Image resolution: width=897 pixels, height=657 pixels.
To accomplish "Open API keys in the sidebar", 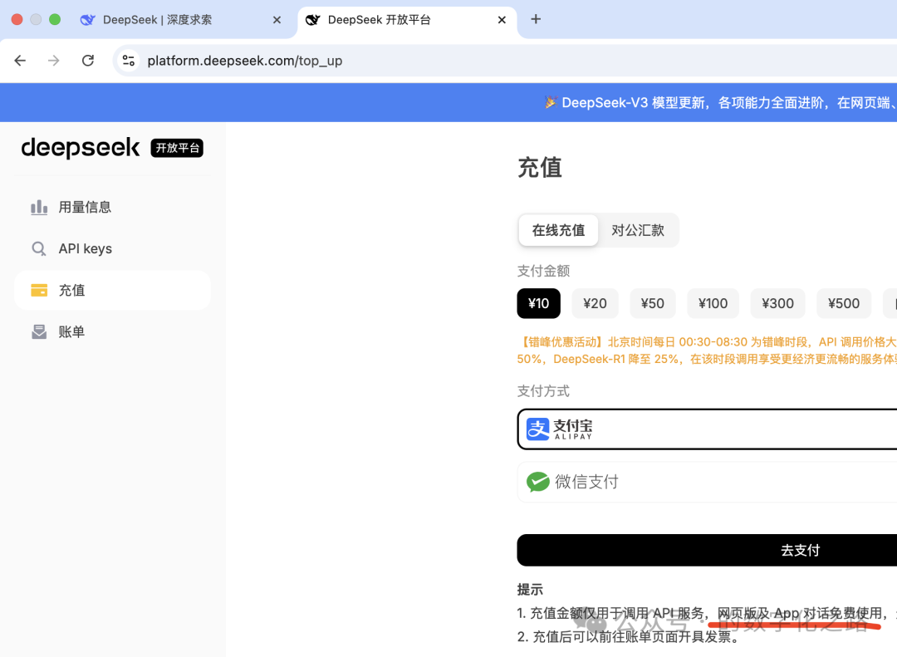I will click(112, 249).
